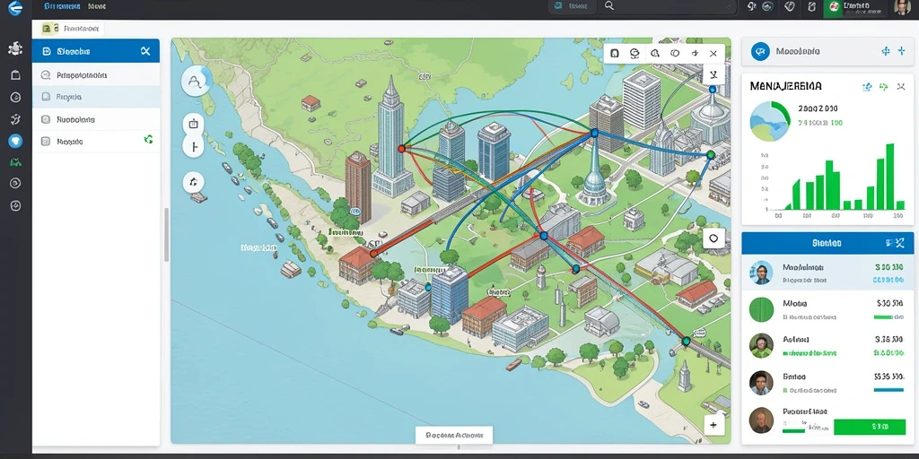Click the green button in bottom list row
This screenshot has height=459, width=919.
[869, 427]
